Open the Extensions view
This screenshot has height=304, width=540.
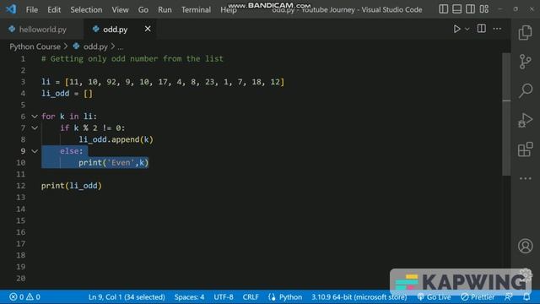pos(525,149)
